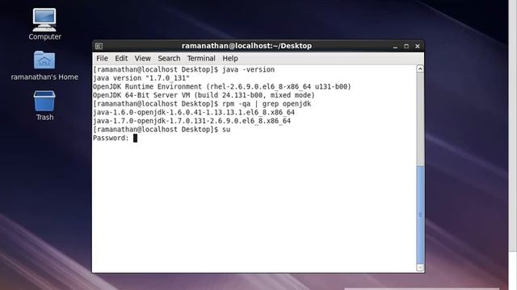Open the Computer desktop icon

pyautogui.click(x=44, y=20)
